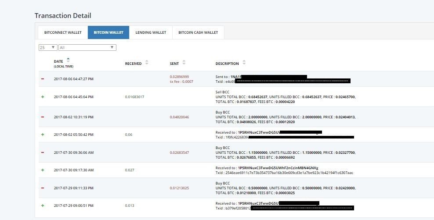
Task: Select the date 2017-08-02 05:50:42 PM
Action: (x=74, y=135)
